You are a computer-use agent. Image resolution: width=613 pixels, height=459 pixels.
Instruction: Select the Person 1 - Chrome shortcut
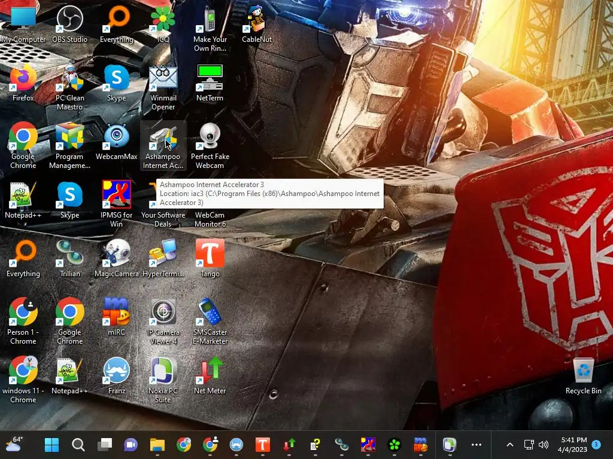tap(23, 322)
